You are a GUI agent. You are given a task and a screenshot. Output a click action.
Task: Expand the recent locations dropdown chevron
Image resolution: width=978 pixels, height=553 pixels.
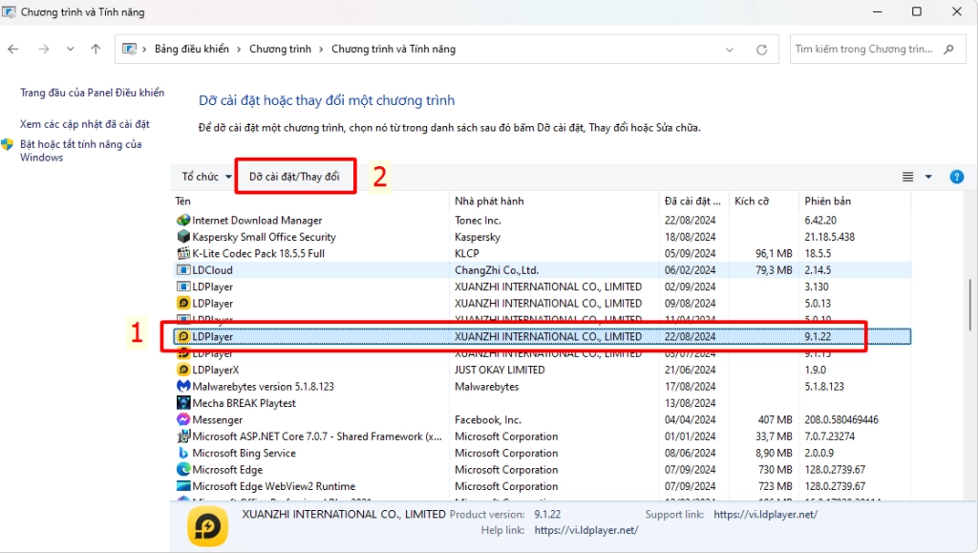point(70,49)
